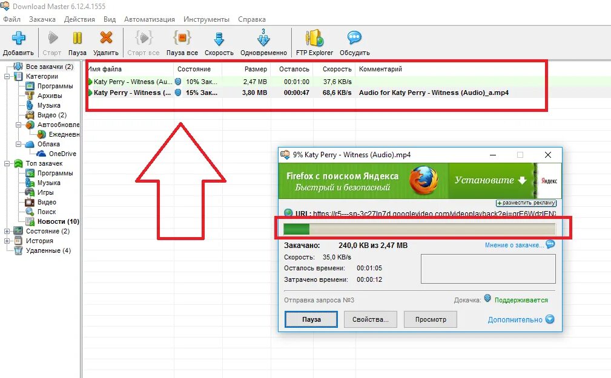The image size is (611, 378).
Task: Expand the Состояние (2) tree node
Action: click(7, 231)
